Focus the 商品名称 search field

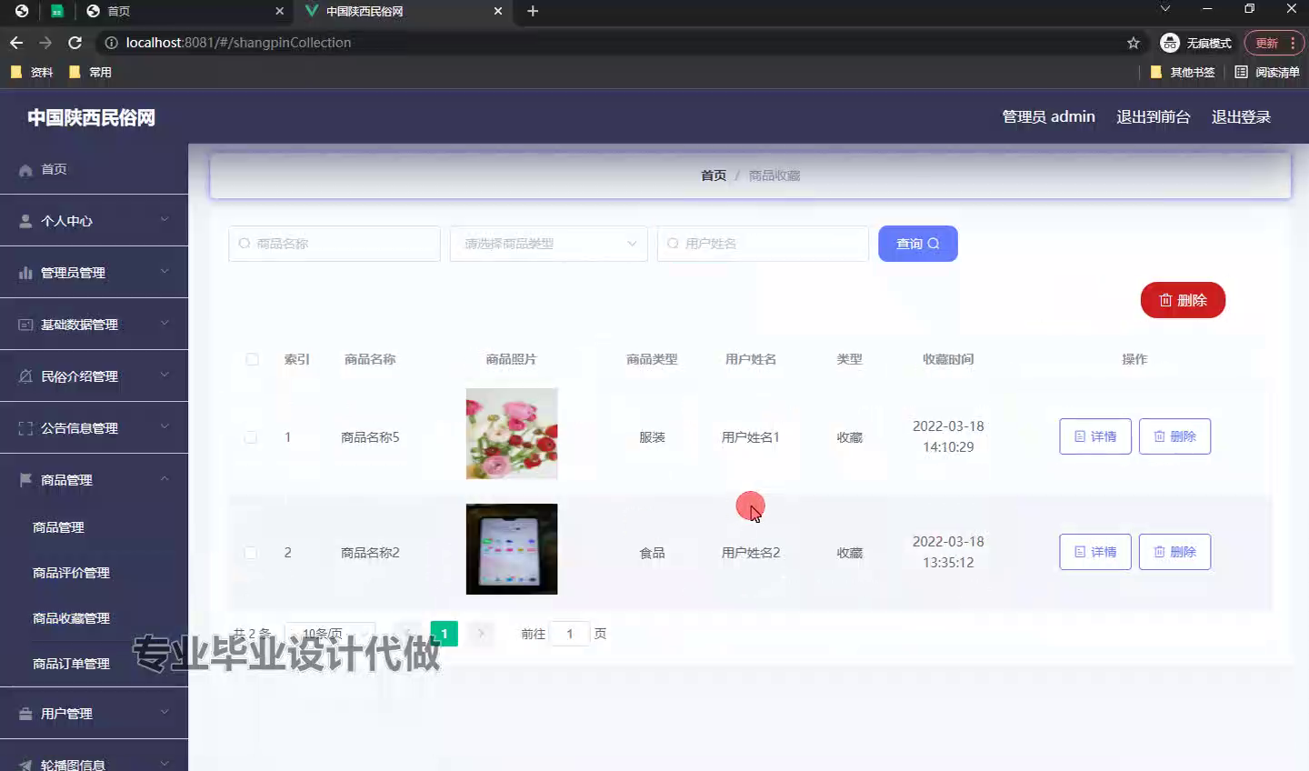point(335,244)
